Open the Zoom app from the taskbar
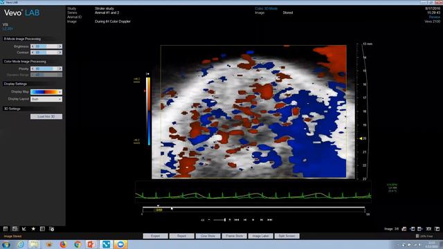Screen dimensions: 443x249 click(120, 244)
